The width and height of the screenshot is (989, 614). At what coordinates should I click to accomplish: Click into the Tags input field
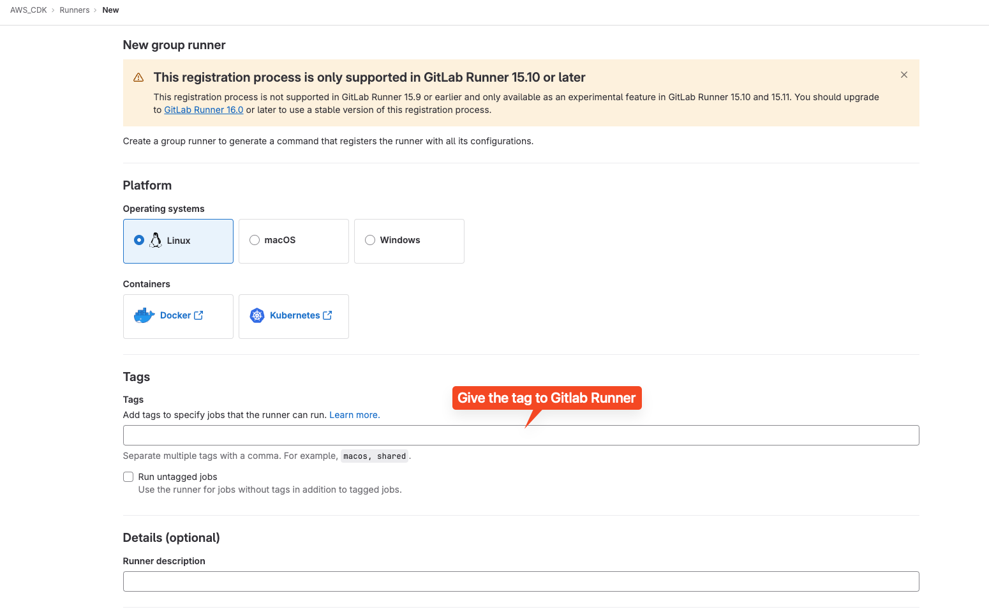[x=521, y=435]
